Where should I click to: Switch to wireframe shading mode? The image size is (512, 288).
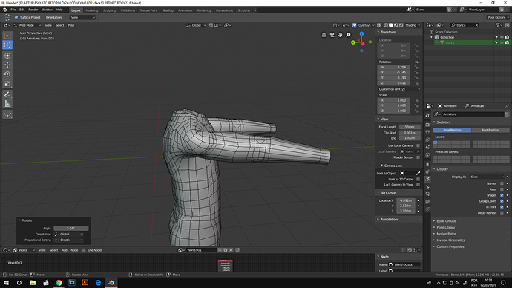click(386, 25)
